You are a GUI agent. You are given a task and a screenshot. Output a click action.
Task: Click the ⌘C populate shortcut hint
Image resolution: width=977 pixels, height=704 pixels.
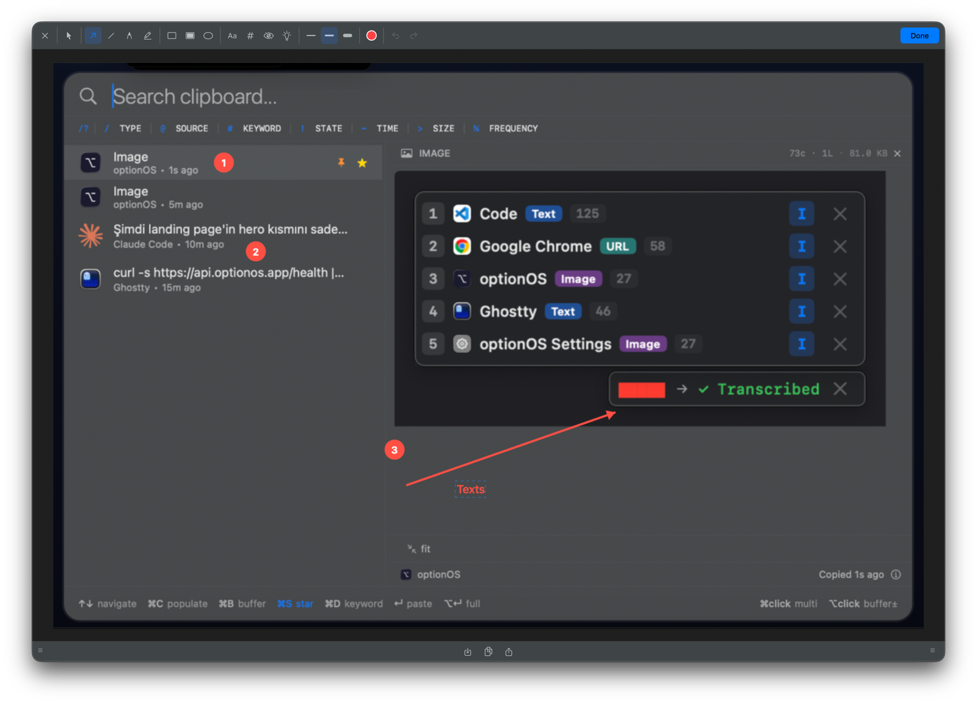tap(178, 604)
